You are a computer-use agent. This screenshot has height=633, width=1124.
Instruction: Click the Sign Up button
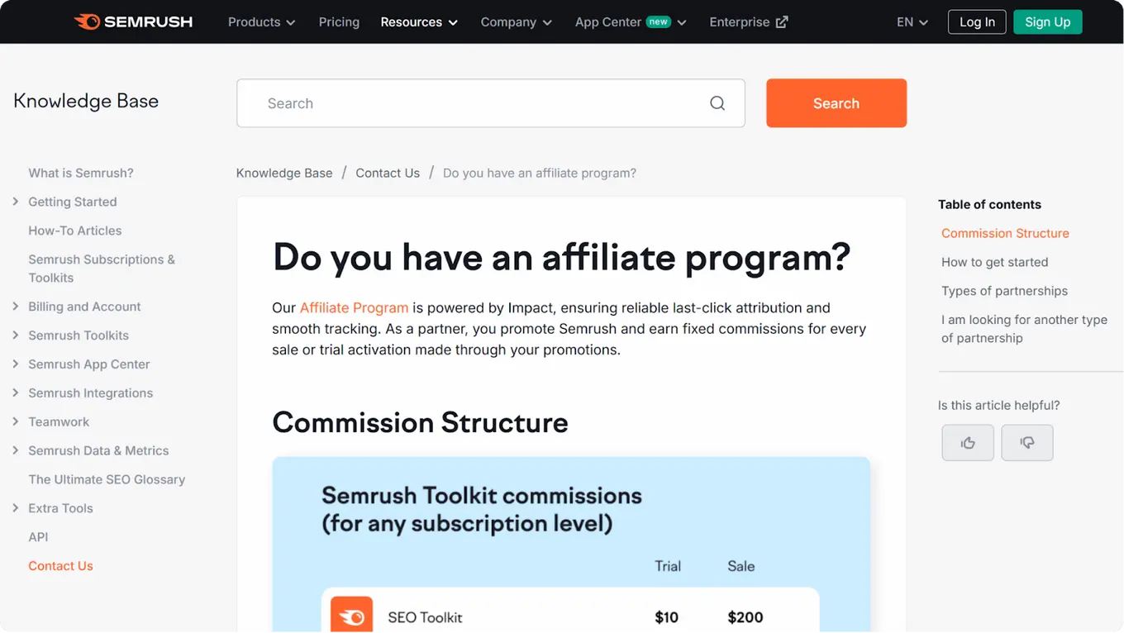tap(1047, 22)
